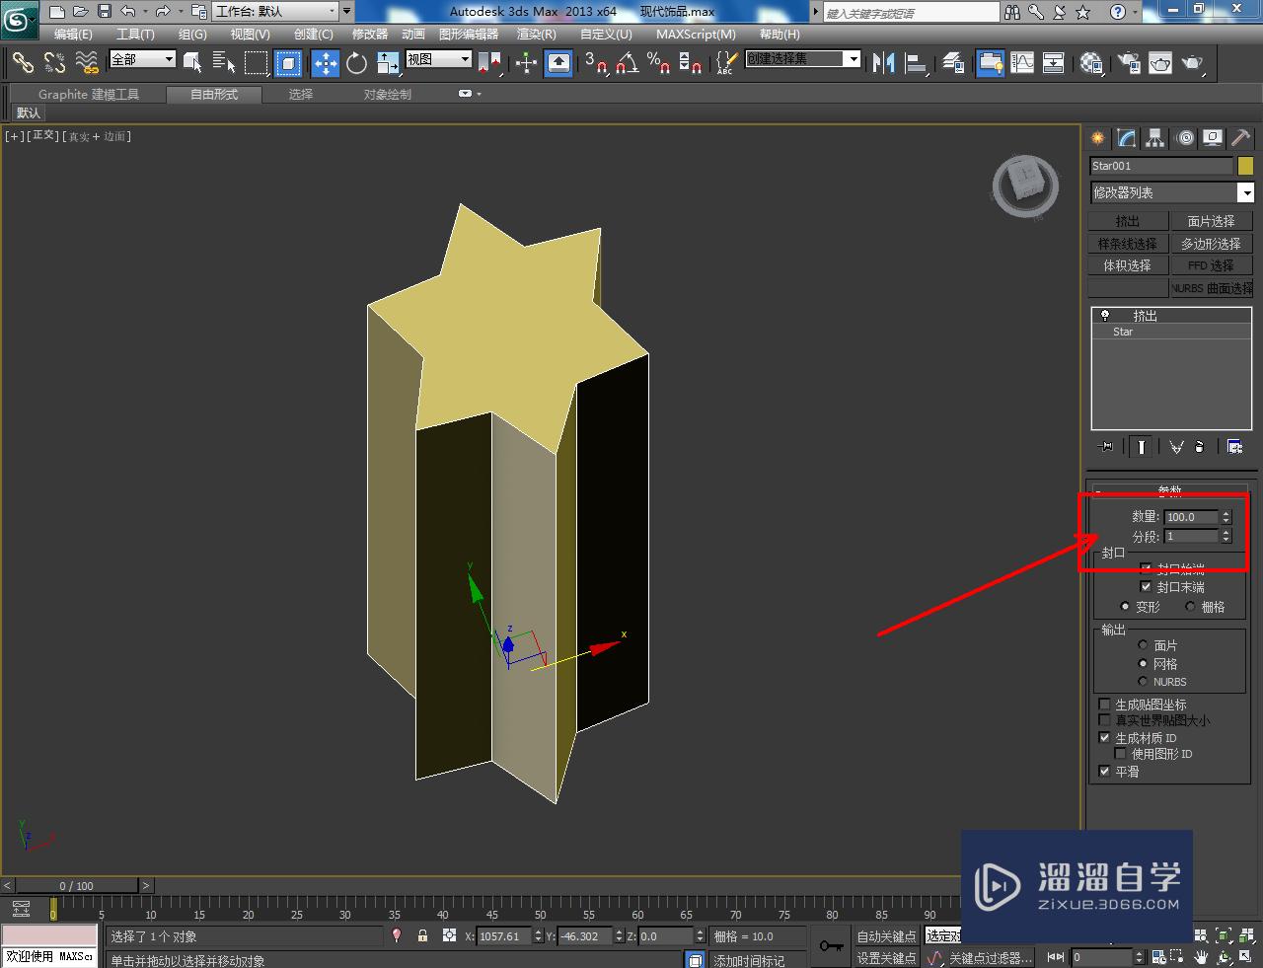
Task: Click the 0 / 100 time slider
Action: tap(77, 885)
